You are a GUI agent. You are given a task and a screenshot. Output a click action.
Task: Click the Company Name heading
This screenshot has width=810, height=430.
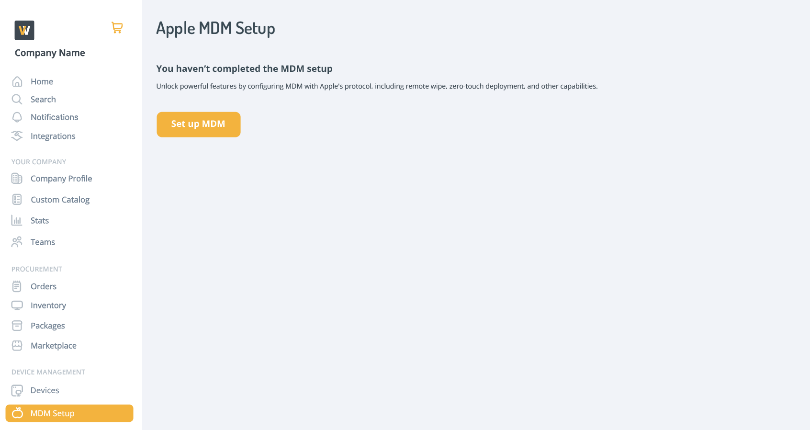click(x=50, y=53)
